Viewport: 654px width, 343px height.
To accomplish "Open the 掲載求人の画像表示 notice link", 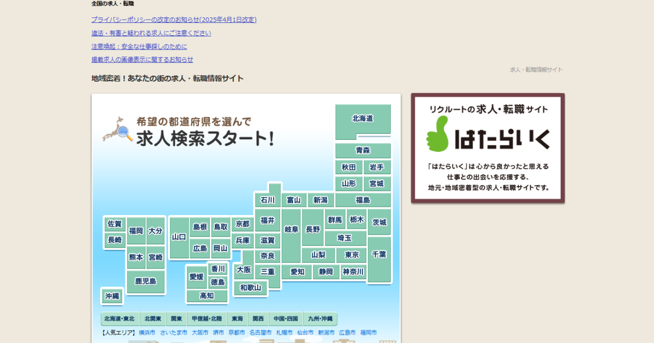I will click(142, 59).
